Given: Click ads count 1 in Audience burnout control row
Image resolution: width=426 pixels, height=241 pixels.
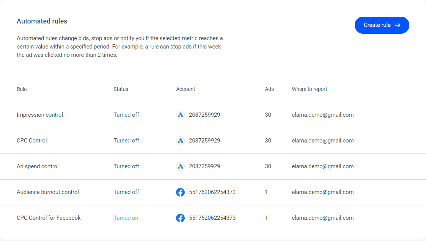Looking at the screenshot, I should [266, 192].
